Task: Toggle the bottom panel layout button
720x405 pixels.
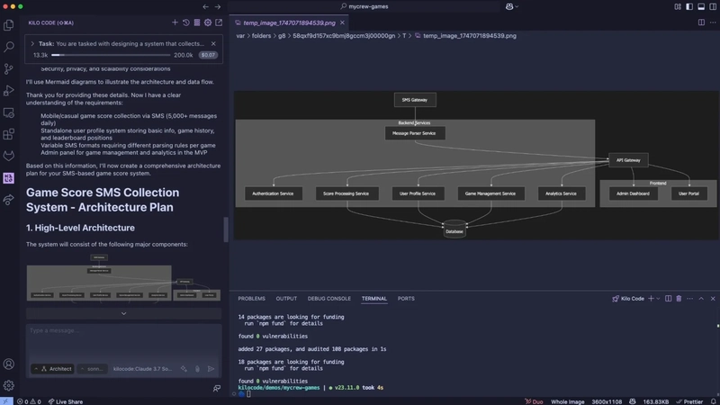Action: pyautogui.click(x=701, y=6)
